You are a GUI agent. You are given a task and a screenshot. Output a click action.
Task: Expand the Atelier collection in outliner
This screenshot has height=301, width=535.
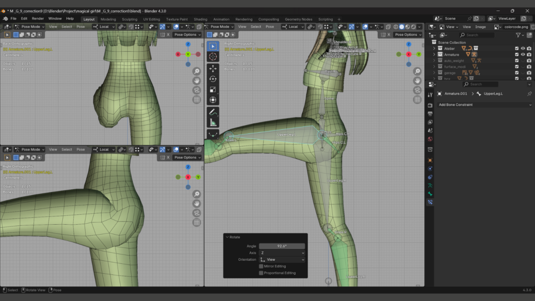pos(434,48)
